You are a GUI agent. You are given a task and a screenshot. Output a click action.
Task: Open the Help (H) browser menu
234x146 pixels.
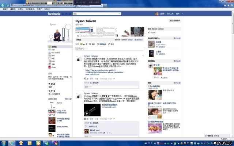pyautogui.click(x=47, y=9)
